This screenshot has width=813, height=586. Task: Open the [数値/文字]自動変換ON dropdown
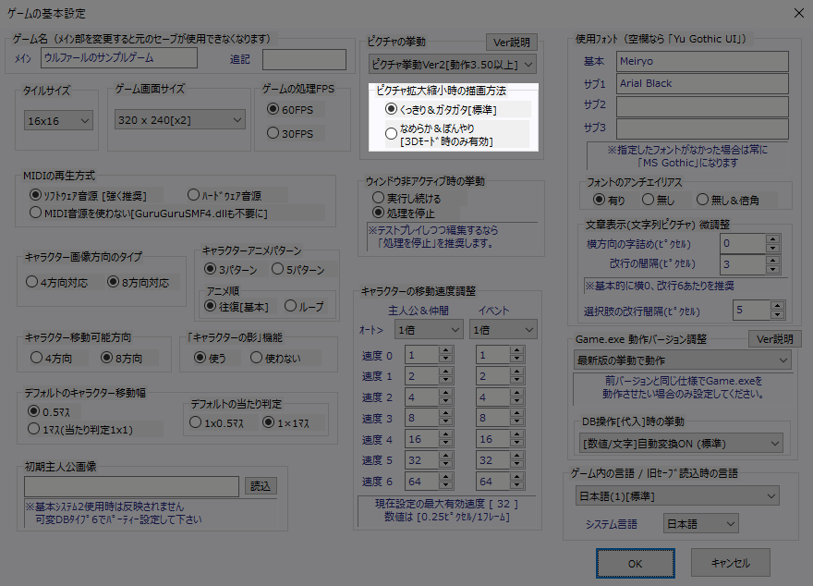click(x=681, y=444)
